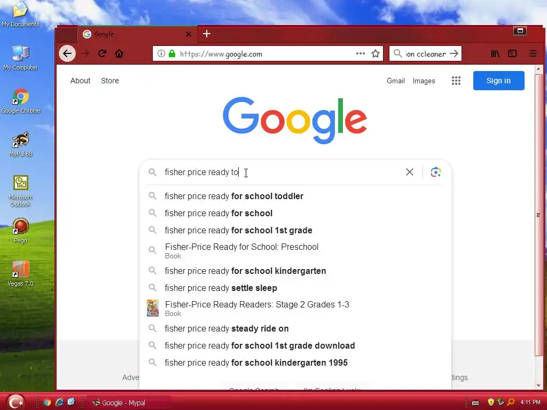Screen dimensions: 547x410
Task: Click the Google logo
Action: click(295, 120)
